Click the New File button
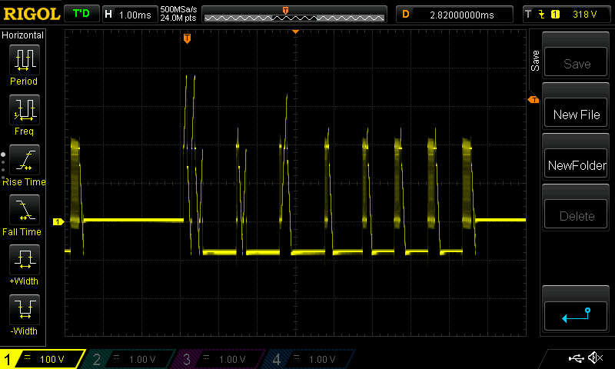Screen dimensions: 615x369 (x=576, y=113)
